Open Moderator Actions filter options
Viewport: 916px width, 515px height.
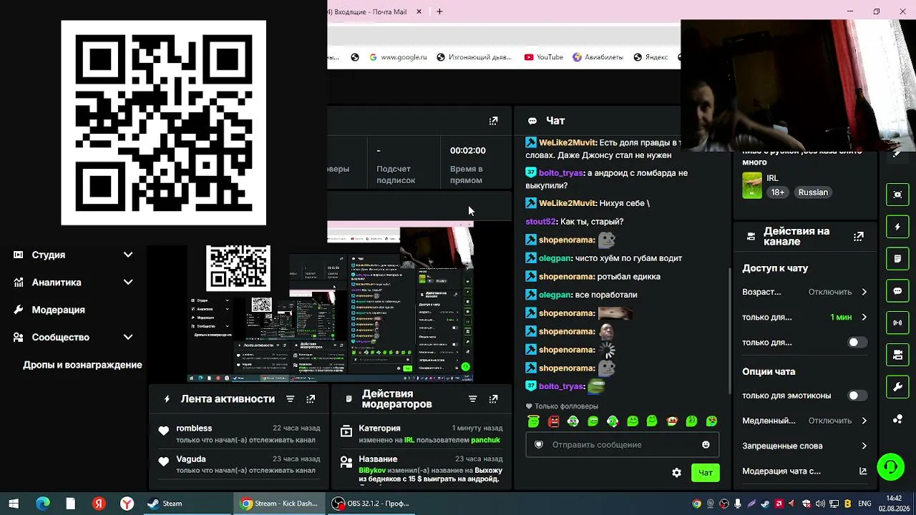click(472, 399)
